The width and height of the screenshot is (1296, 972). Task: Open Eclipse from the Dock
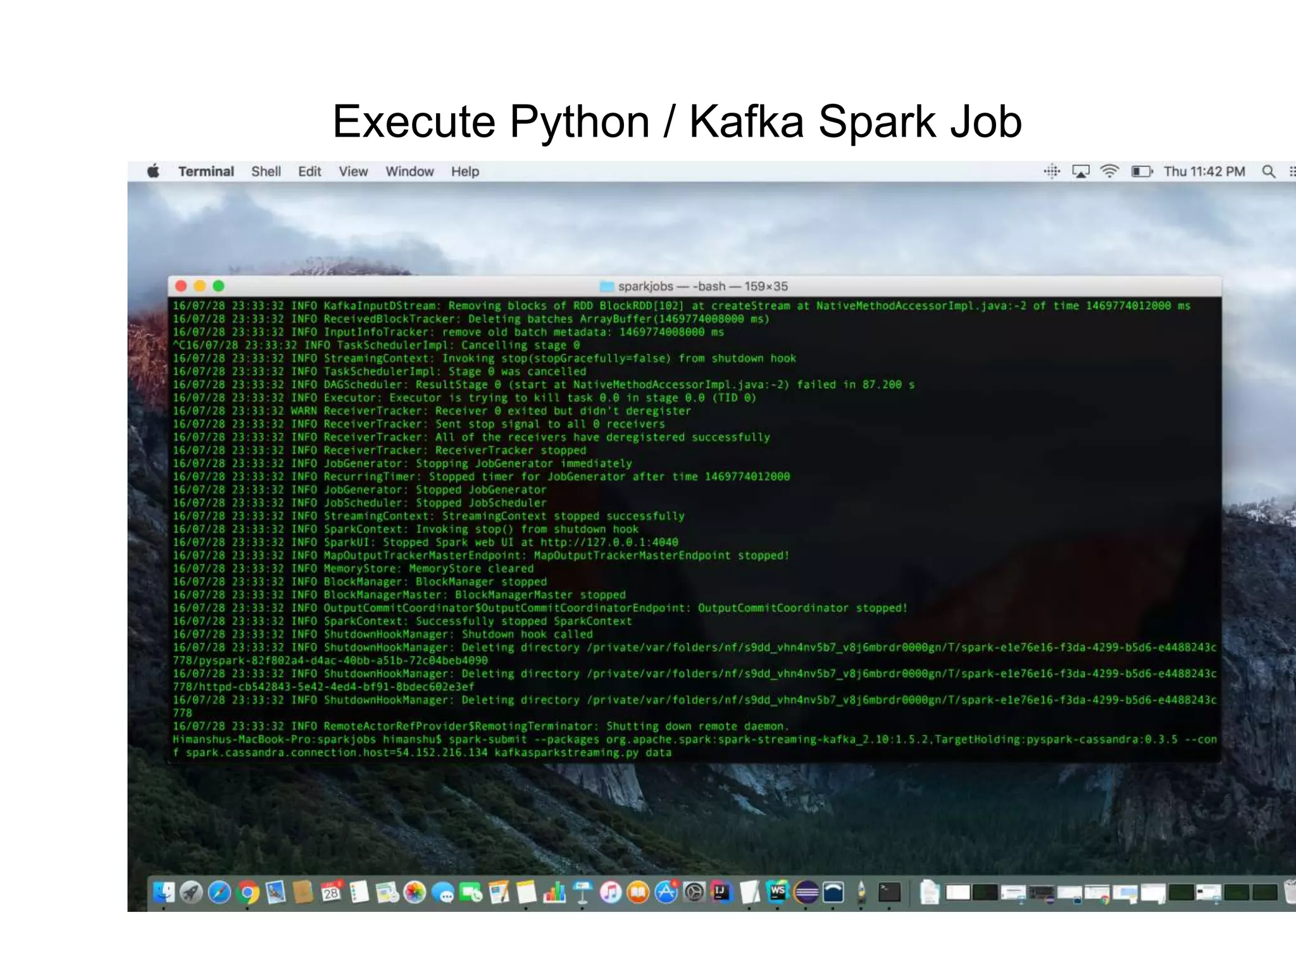click(x=806, y=892)
